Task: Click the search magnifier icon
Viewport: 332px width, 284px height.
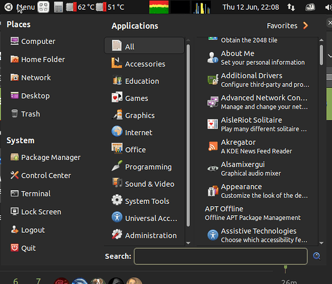Action: tap(317, 256)
